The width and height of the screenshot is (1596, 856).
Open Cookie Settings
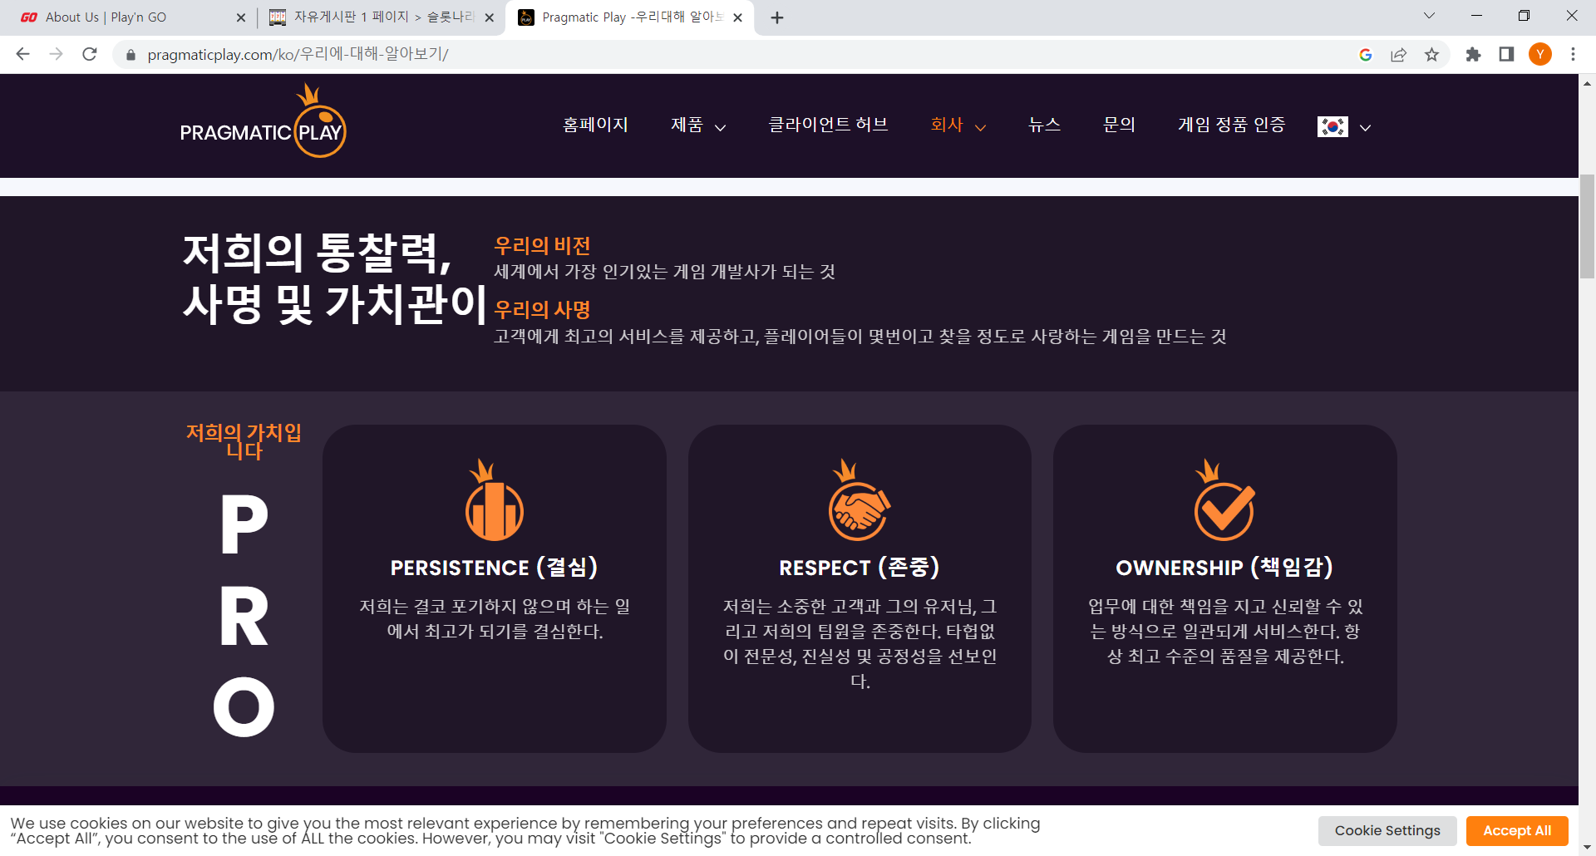tap(1387, 830)
